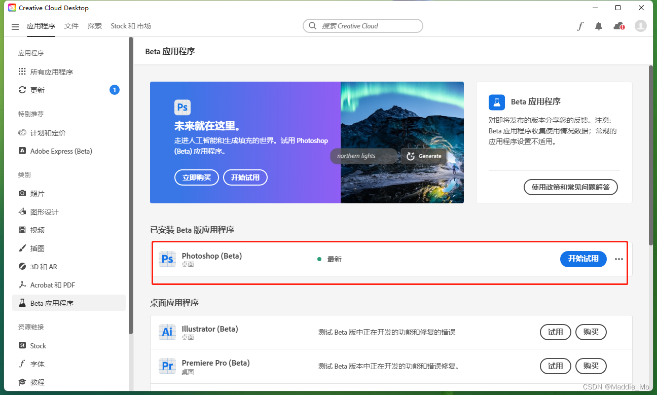The width and height of the screenshot is (657, 395).
Task: Click the grid icon beside 所有应用程序
Action: coord(22,71)
